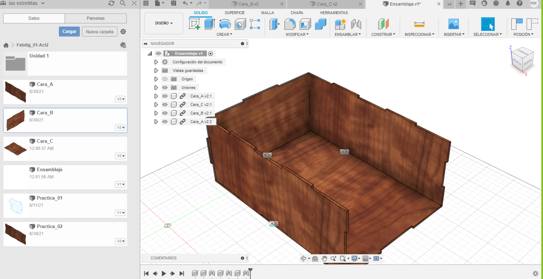Click the Cargar upload button
Screen dimensions: 543x279
69,32
